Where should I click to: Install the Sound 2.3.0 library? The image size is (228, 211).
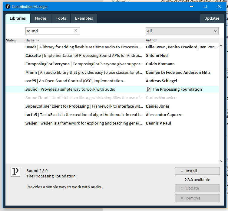(x=197, y=171)
